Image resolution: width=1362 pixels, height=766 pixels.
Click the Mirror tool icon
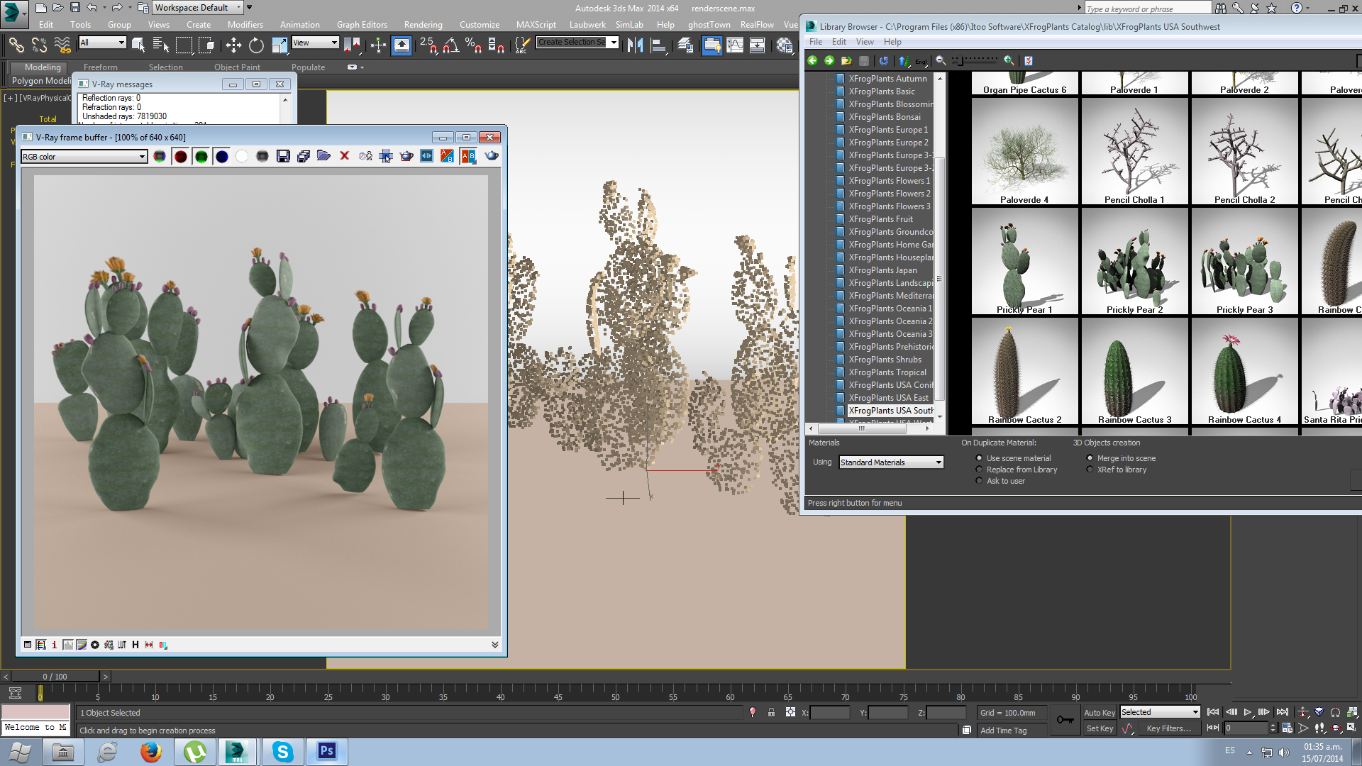tap(635, 45)
